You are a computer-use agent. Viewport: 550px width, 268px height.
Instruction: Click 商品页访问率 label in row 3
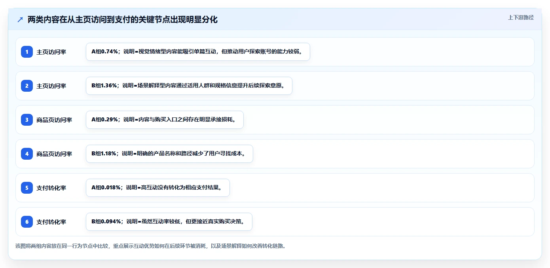click(54, 120)
